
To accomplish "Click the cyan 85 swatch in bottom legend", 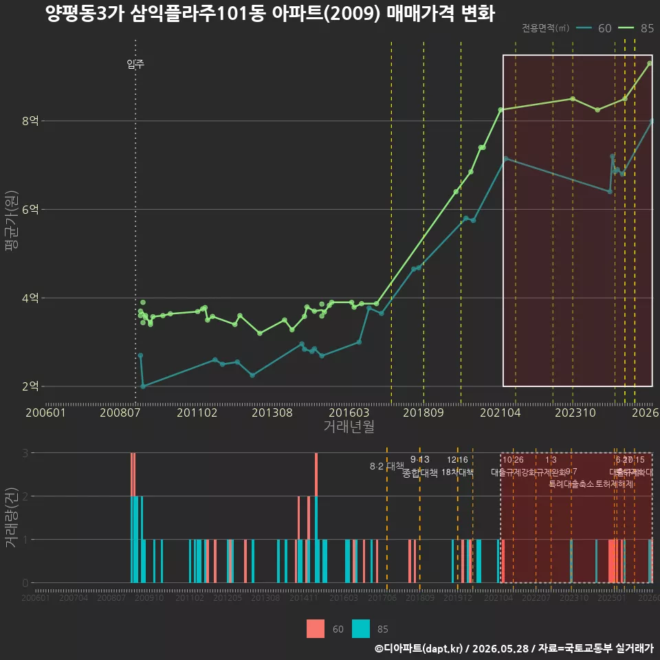I will click(361, 629).
